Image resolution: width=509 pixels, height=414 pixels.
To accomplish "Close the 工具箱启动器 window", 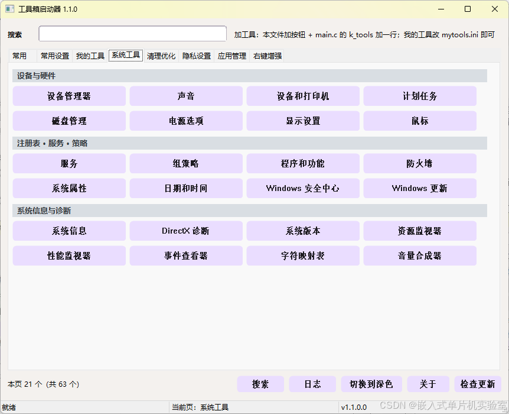I will [x=495, y=9].
